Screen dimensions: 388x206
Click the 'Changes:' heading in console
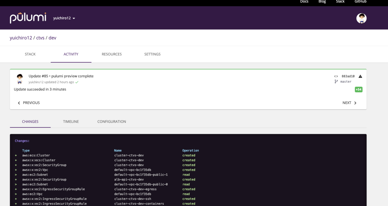22,141
